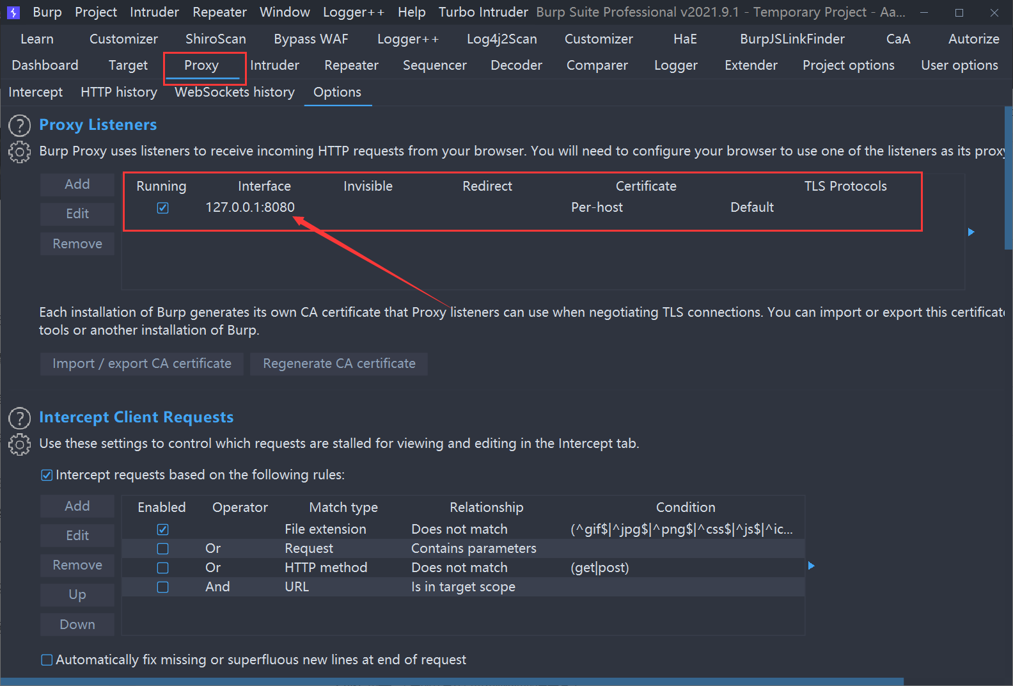Open the Turbo Intruder menu
The height and width of the screenshot is (686, 1013).
click(x=483, y=12)
